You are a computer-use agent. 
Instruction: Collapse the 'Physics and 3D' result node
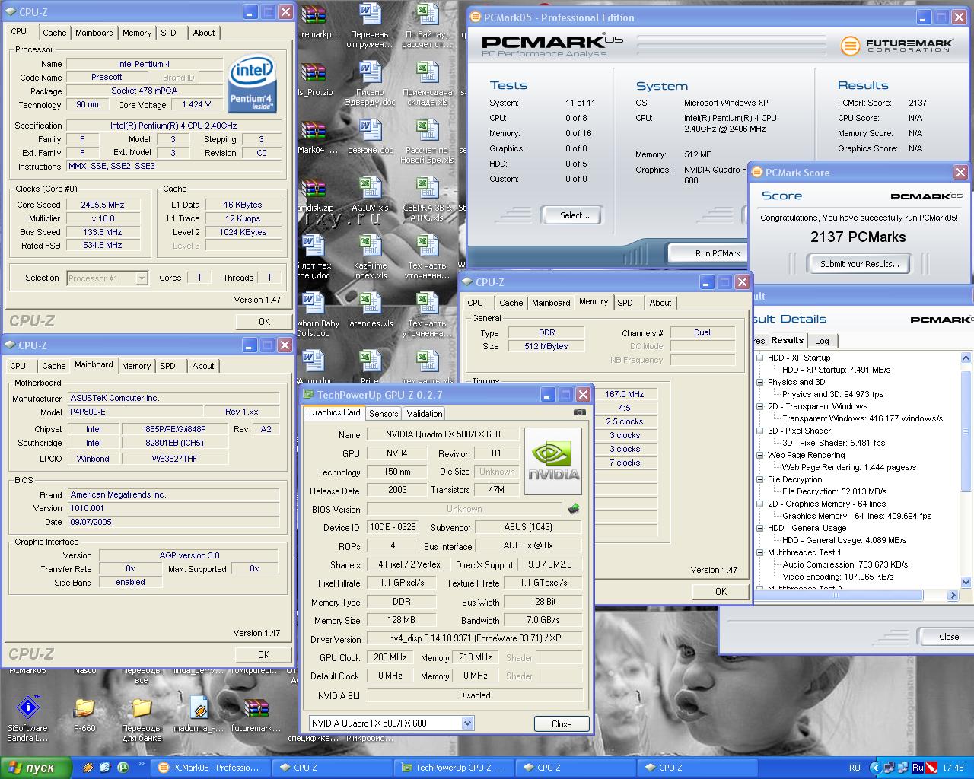pos(759,382)
